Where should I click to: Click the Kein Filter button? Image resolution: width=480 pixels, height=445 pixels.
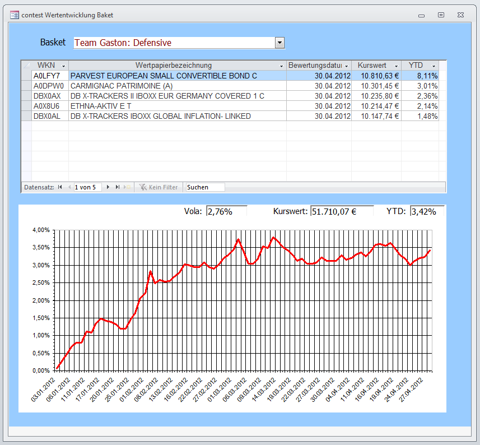(159, 187)
